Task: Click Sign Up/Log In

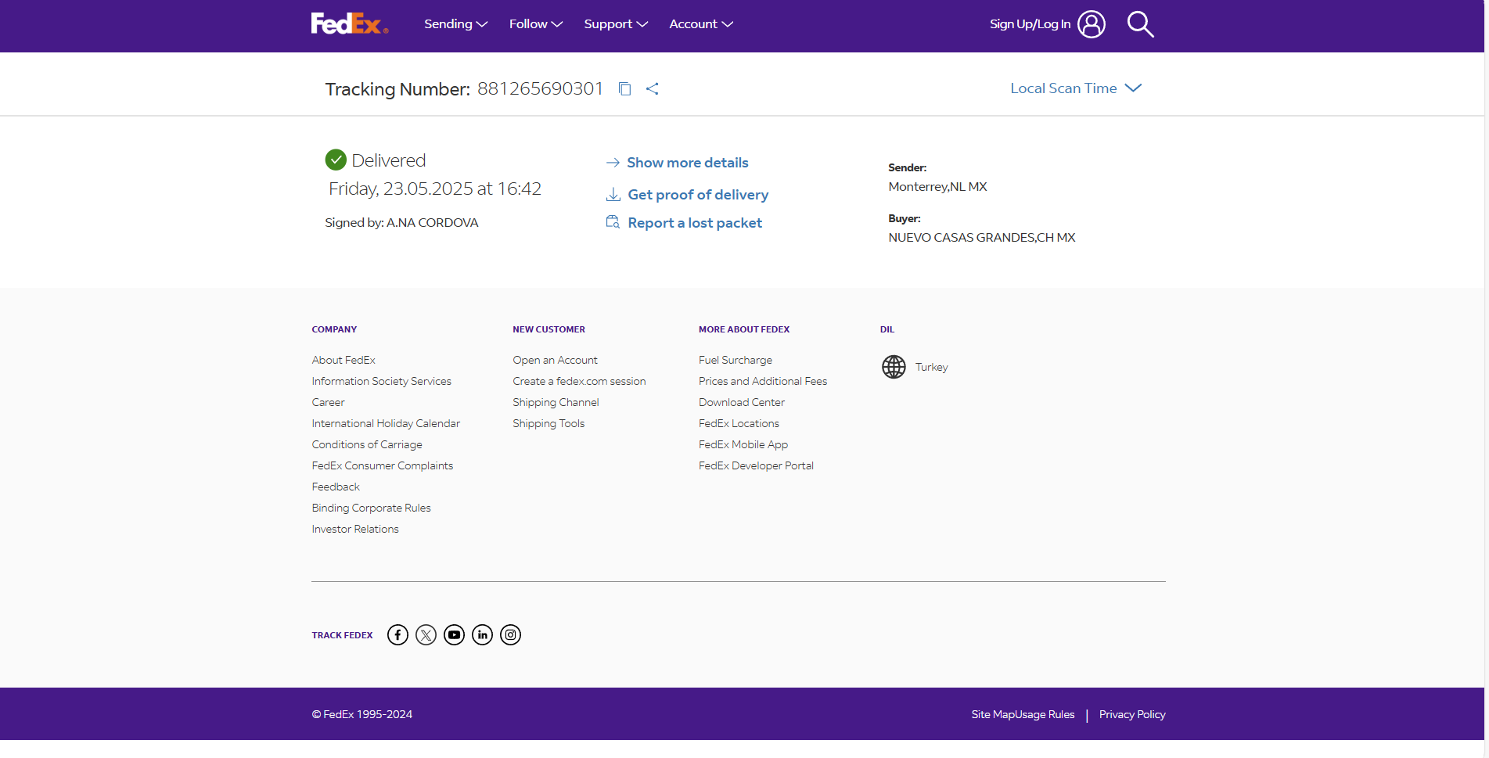Action: pyautogui.click(x=1030, y=24)
